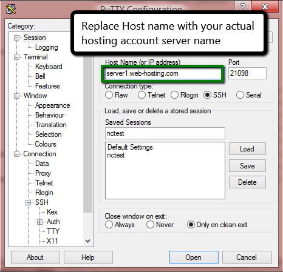Close the PuTTY Configuration window
283x272 pixels.
pyautogui.click(x=265, y=6)
